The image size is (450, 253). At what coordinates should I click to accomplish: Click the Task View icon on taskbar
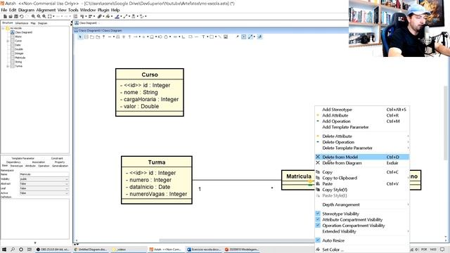[30, 249]
